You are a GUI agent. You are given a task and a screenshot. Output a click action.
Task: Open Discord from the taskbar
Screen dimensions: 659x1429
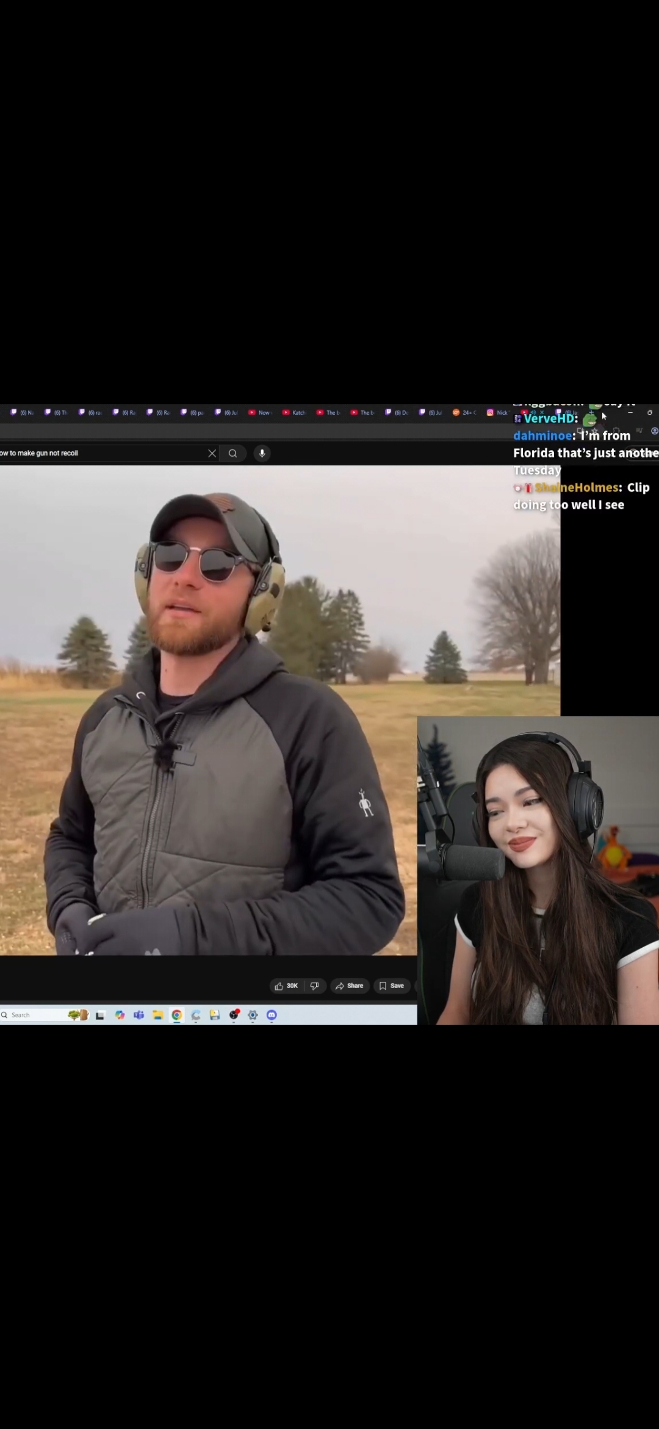pos(272,1015)
